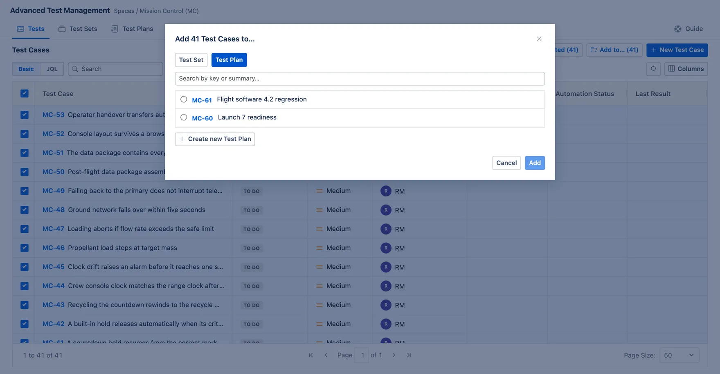
Task: Click the Medium priority icon in MC-45 row
Action: tap(319, 267)
